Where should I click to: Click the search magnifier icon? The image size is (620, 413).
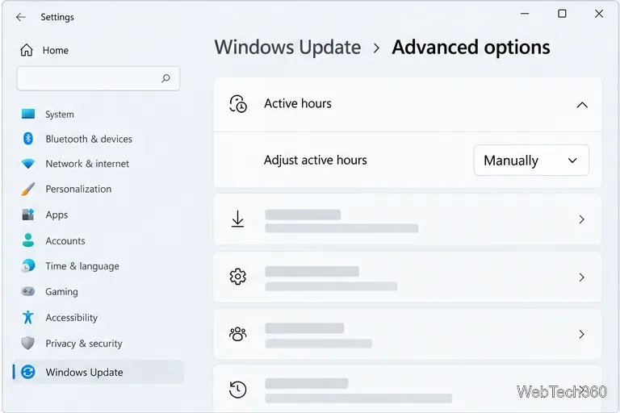[x=165, y=78]
